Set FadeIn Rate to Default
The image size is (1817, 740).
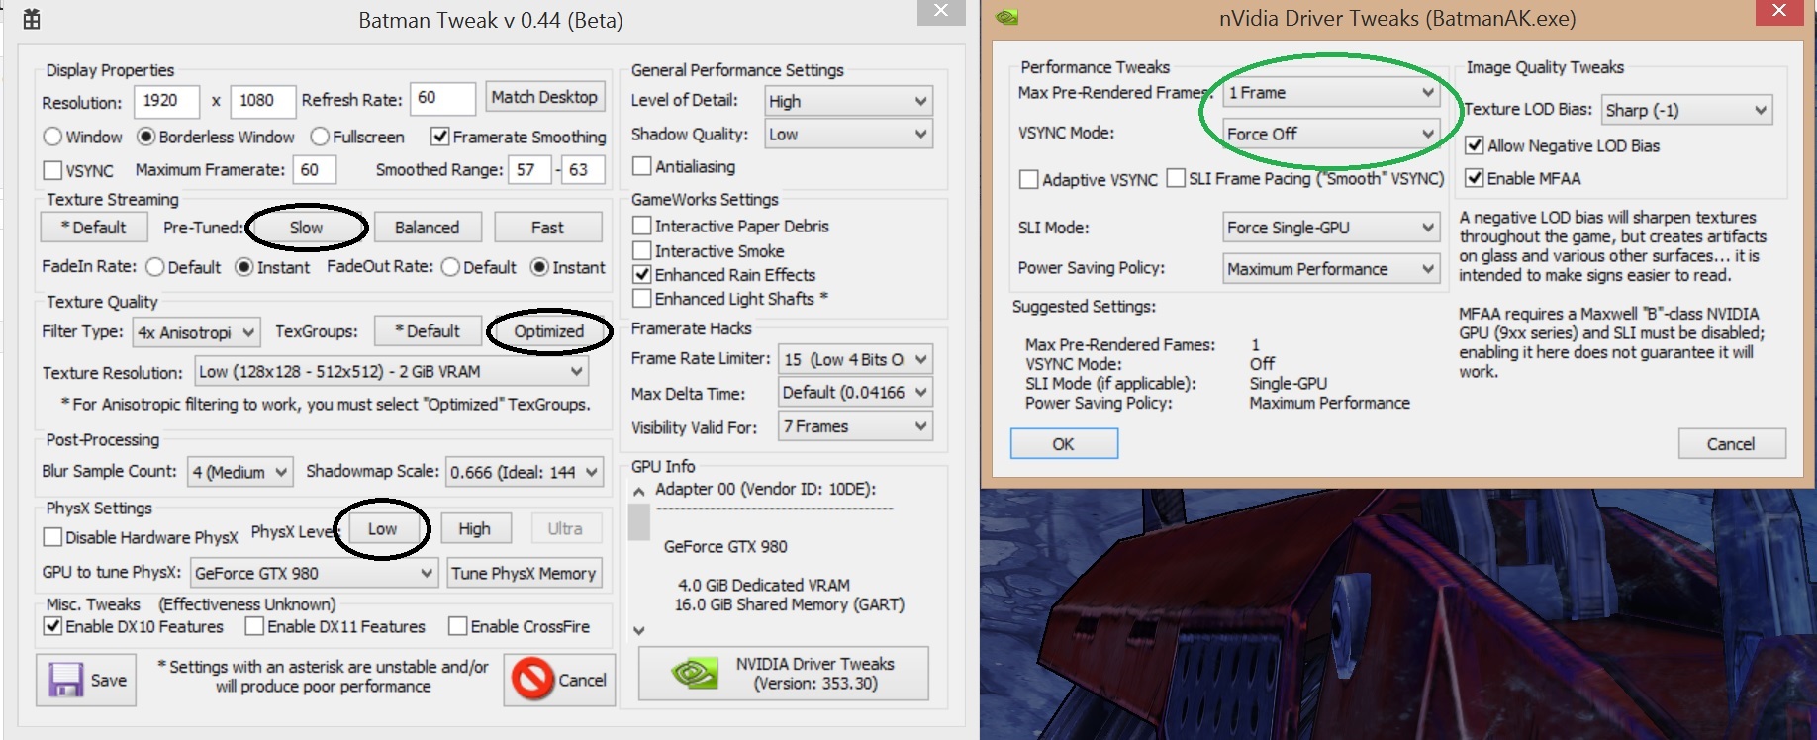tap(154, 267)
